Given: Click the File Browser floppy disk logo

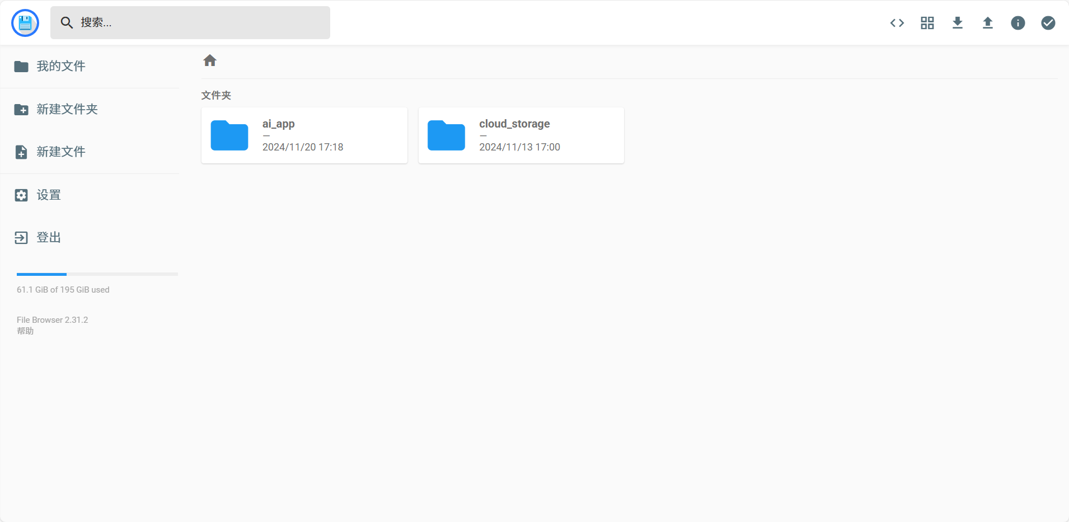Looking at the screenshot, I should click(x=25, y=23).
